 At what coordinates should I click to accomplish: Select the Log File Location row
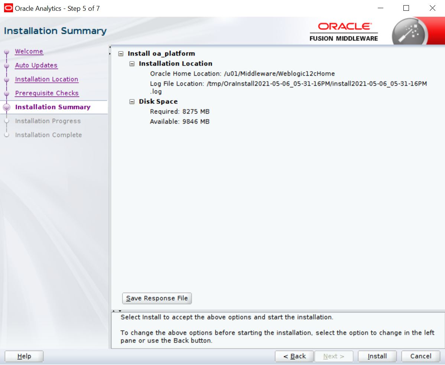tap(288, 87)
